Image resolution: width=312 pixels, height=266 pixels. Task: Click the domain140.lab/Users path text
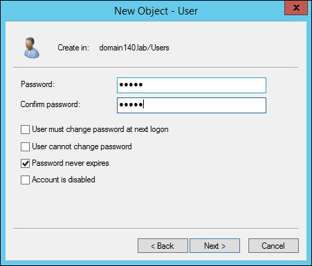134,48
